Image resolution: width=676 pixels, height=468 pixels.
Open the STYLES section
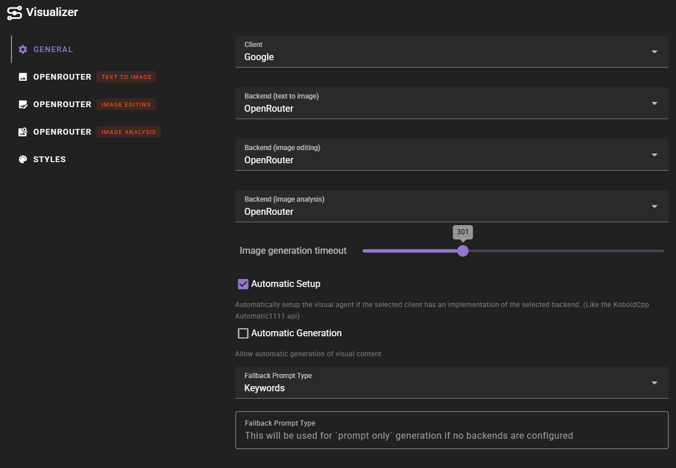(x=49, y=159)
